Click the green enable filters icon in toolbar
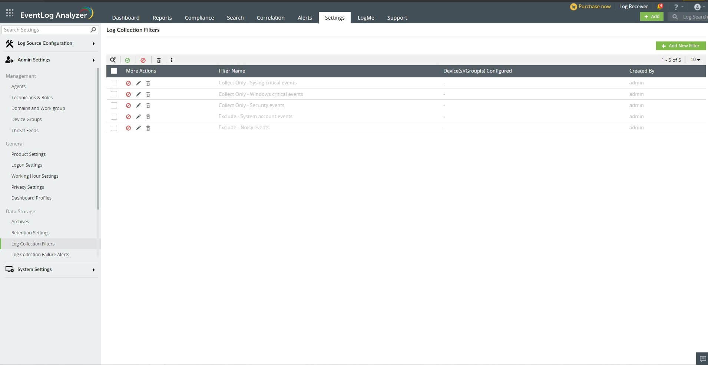 click(x=128, y=60)
